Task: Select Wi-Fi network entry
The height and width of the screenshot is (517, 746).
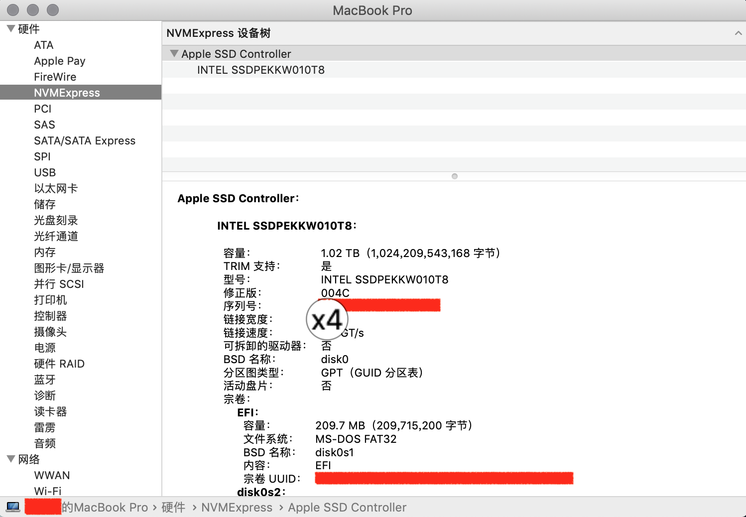Action: pos(48,491)
